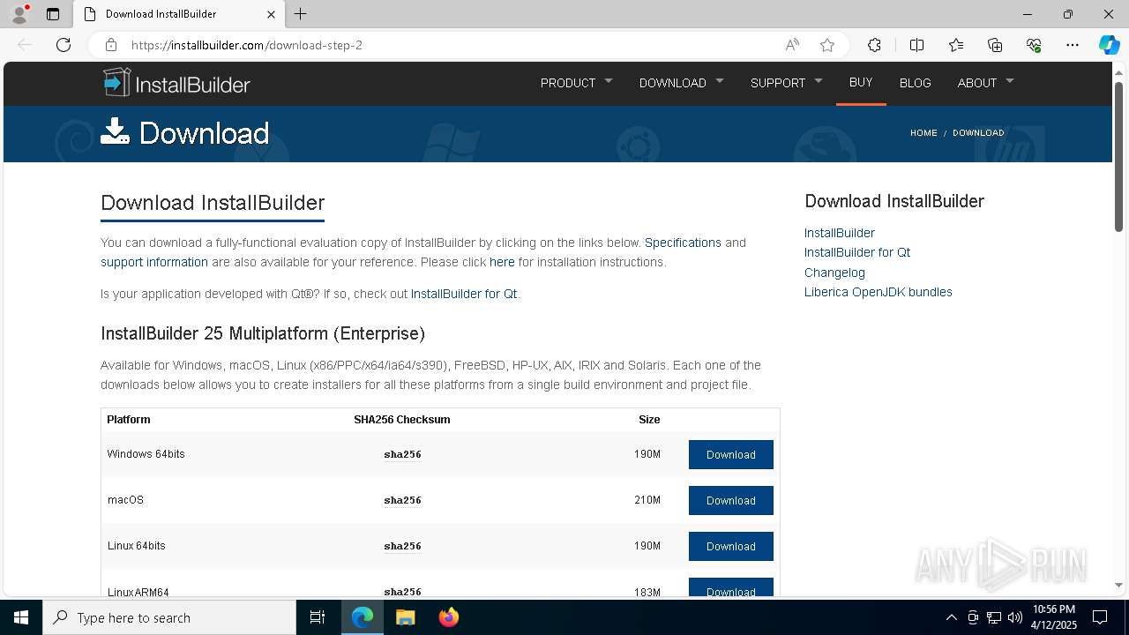Show hidden system tray icons
Image resolution: width=1129 pixels, height=635 pixels.
click(952, 617)
